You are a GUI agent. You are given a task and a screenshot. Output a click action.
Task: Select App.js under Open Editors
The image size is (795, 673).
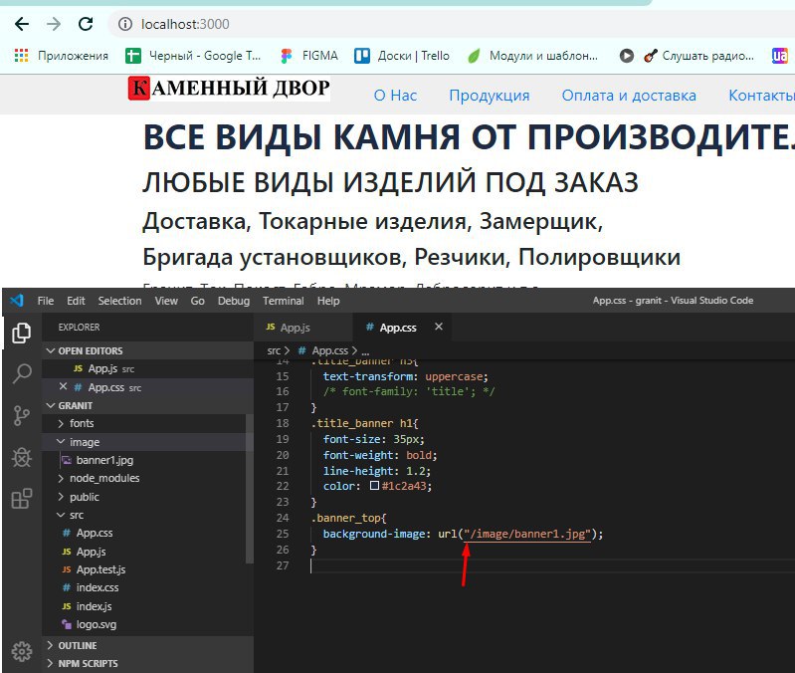tap(147, 368)
